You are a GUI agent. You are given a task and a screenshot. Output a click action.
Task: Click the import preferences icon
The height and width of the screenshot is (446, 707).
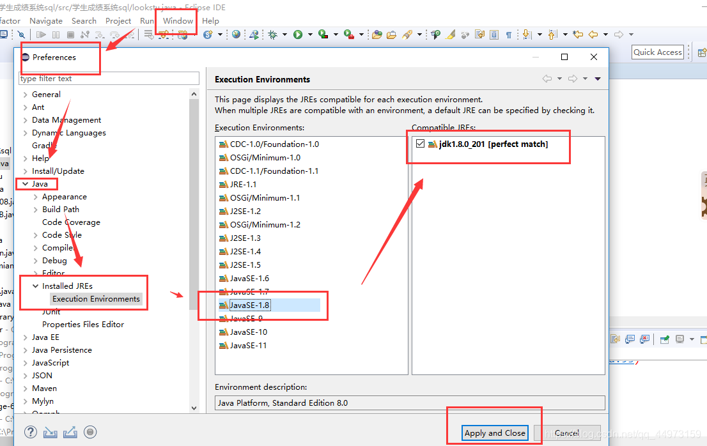pyautogui.click(x=50, y=433)
